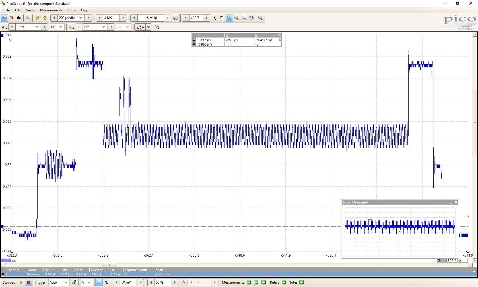Switch to Scope mode

click(4, 18)
